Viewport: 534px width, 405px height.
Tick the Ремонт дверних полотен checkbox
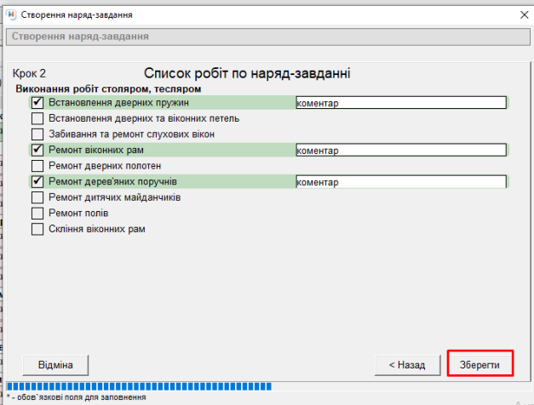37,166
